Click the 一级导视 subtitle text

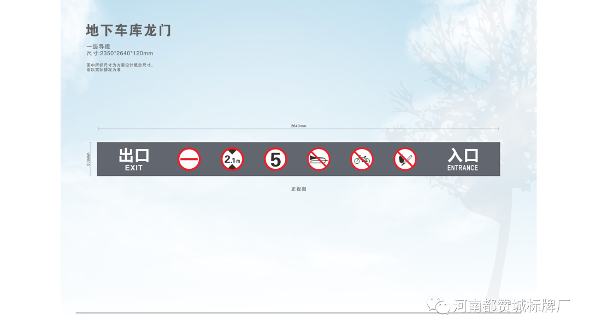click(98, 47)
